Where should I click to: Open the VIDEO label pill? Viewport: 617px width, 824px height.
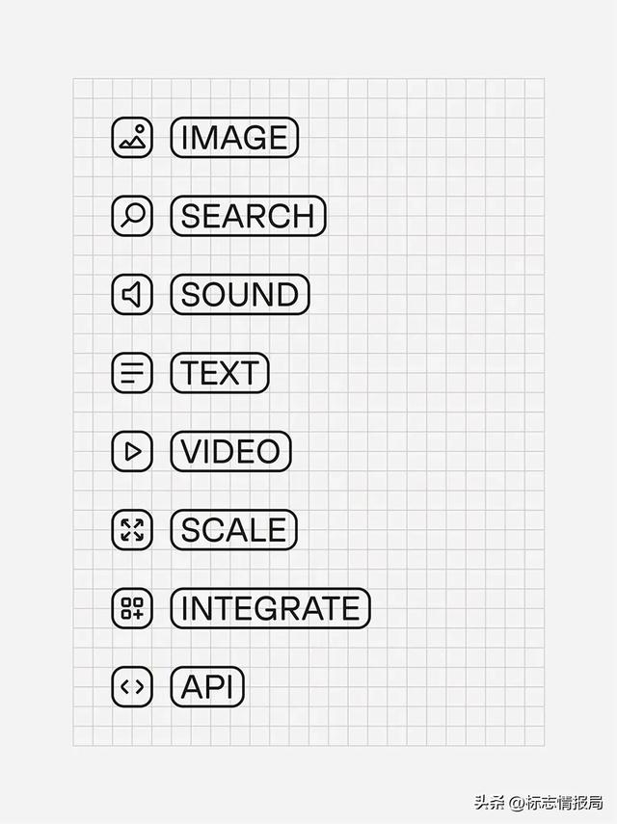(230, 451)
